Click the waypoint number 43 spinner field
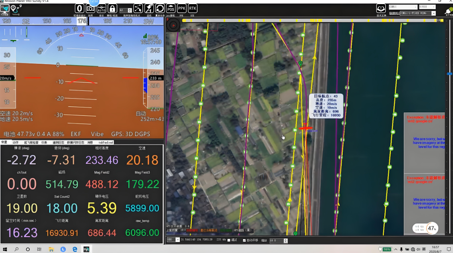Screen dimensions: 453x253 (x=123, y=10)
